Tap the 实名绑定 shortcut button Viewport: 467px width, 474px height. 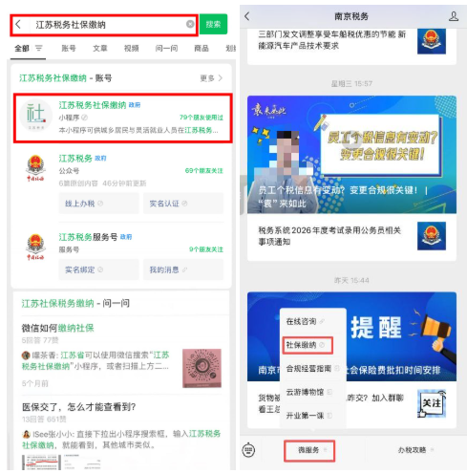(x=98, y=269)
